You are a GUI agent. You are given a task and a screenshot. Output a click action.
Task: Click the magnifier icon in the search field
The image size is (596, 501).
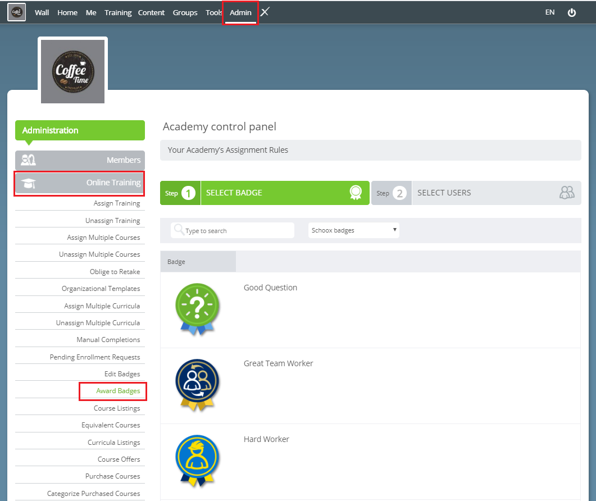tap(179, 230)
